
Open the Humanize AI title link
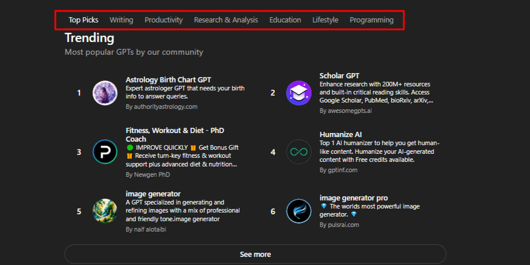(340, 134)
